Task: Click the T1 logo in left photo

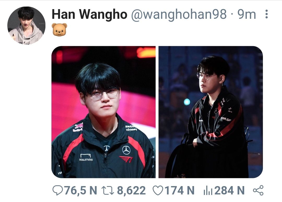Action: [126, 159]
